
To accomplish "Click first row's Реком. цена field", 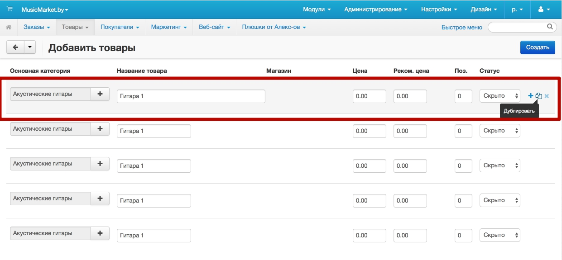I will point(410,96).
